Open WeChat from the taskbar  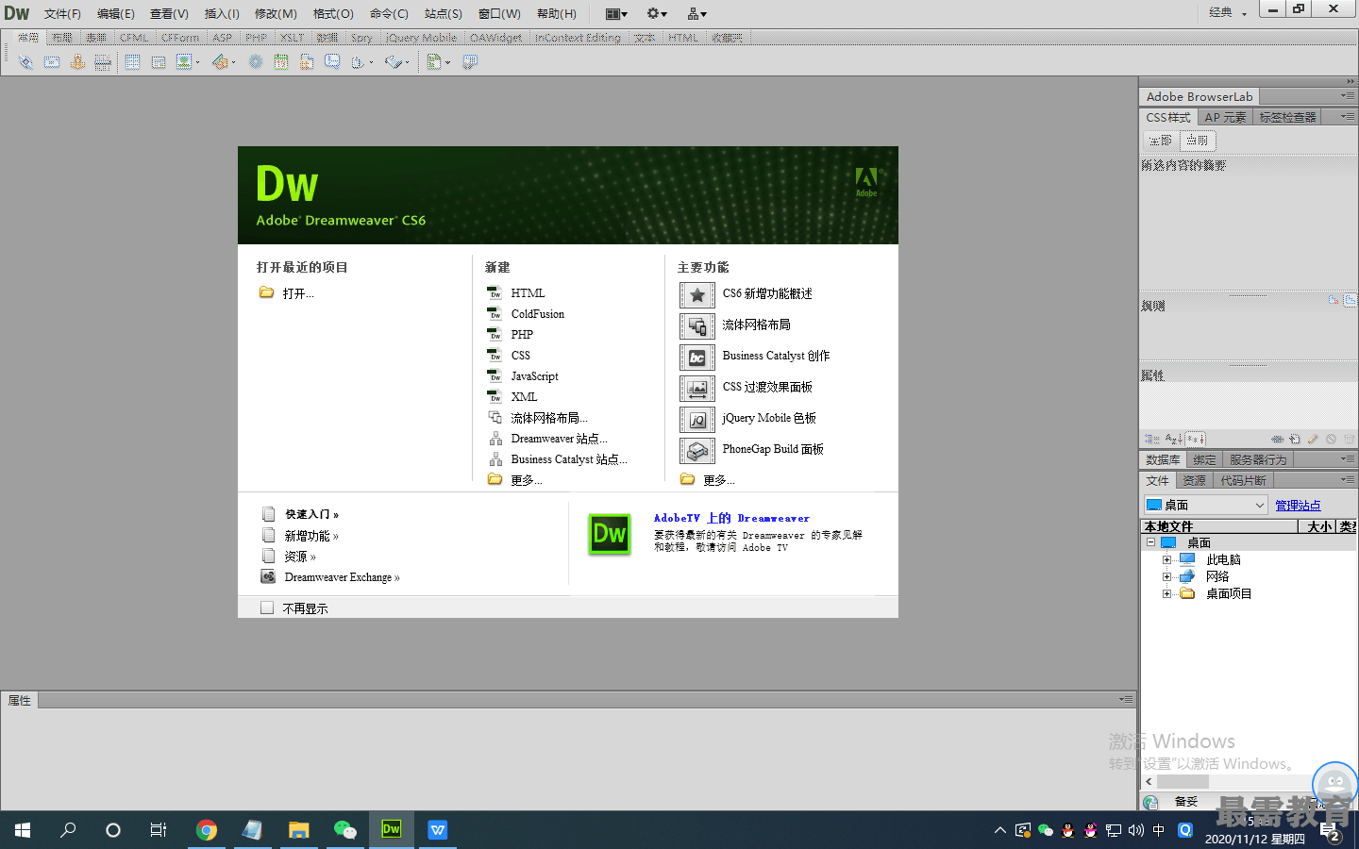[344, 830]
